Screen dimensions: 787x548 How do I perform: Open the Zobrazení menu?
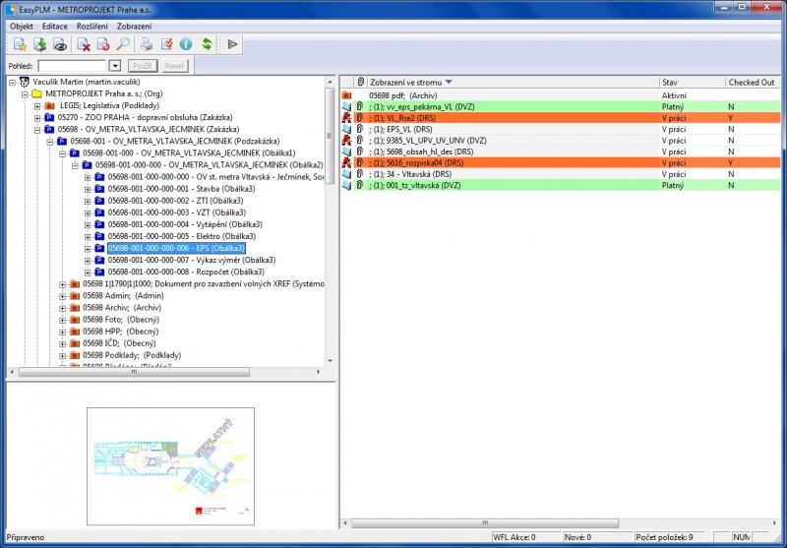134,27
